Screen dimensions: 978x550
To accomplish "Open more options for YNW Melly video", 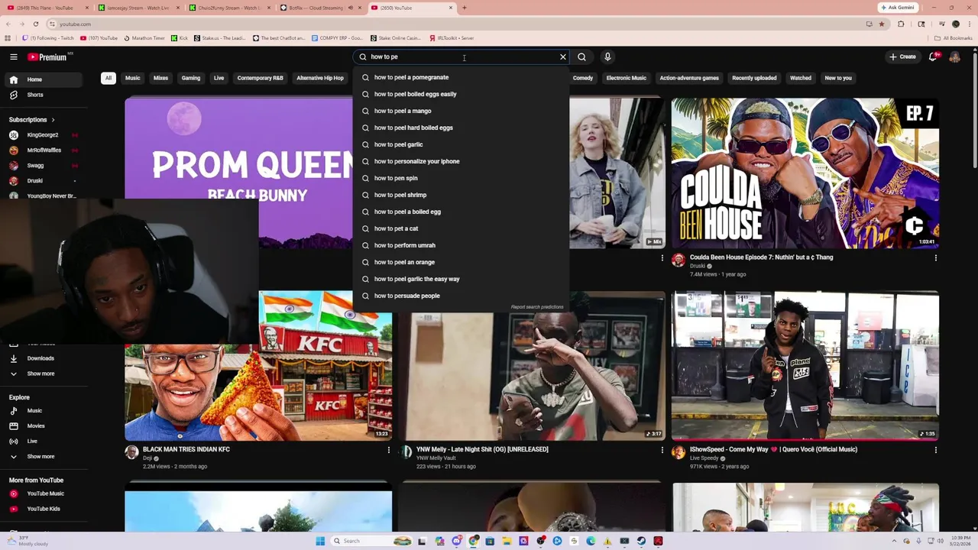I will tap(662, 450).
